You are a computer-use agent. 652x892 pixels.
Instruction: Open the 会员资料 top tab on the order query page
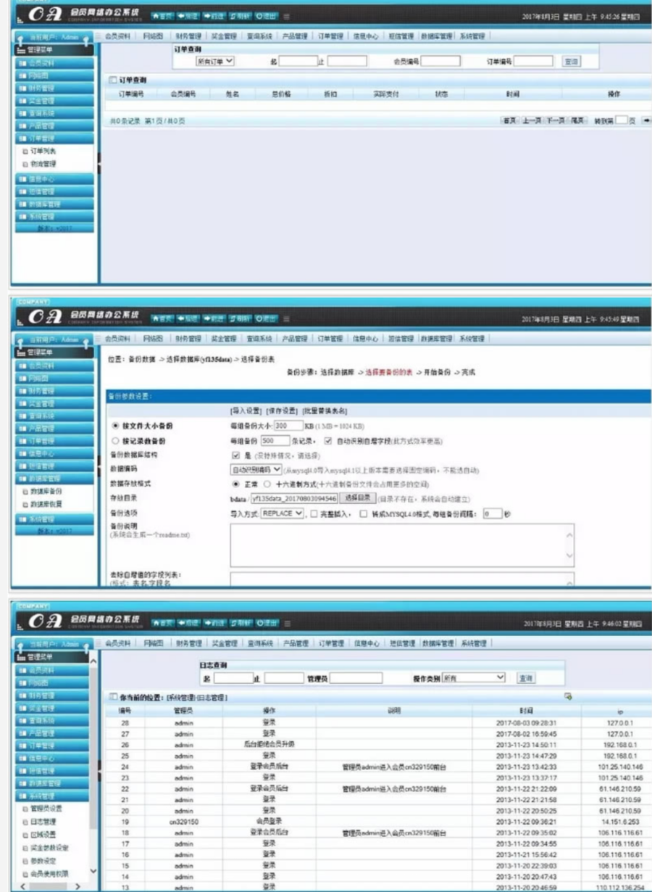(117, 36)
